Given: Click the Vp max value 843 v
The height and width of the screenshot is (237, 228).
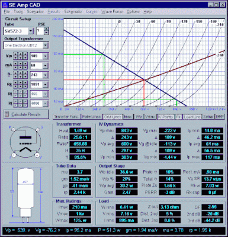Looking at the screenshot, I should 126,130.
